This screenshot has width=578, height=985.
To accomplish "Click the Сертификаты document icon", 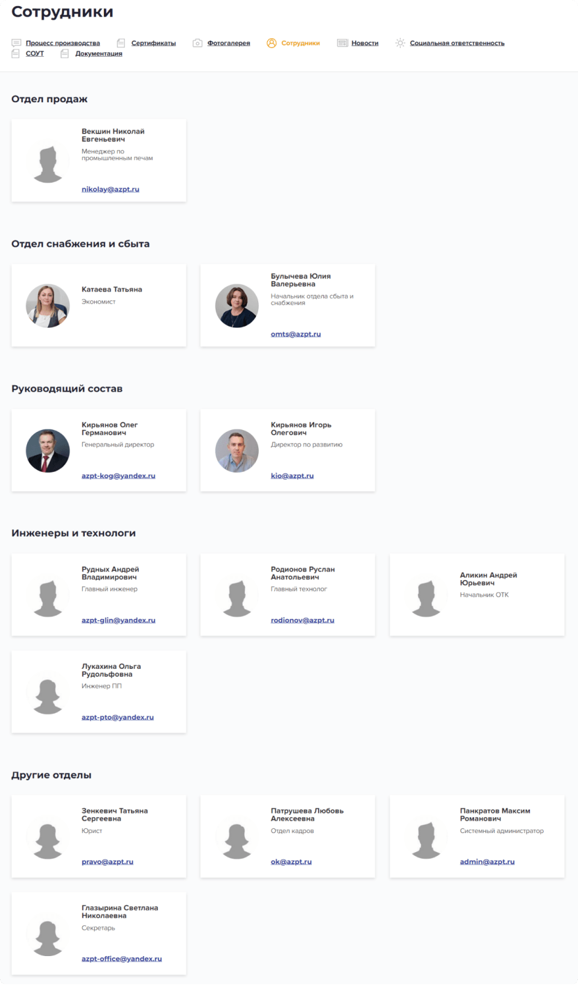I will (x=121, y=43).
